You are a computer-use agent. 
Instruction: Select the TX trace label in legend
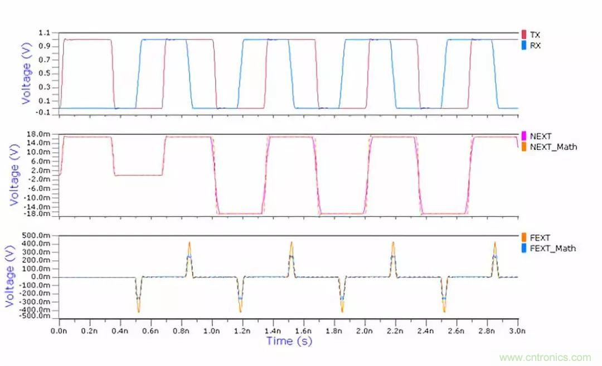pos(535,35)
